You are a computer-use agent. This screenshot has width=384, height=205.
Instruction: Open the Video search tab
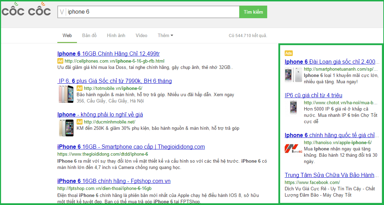[x=141, y=35]
